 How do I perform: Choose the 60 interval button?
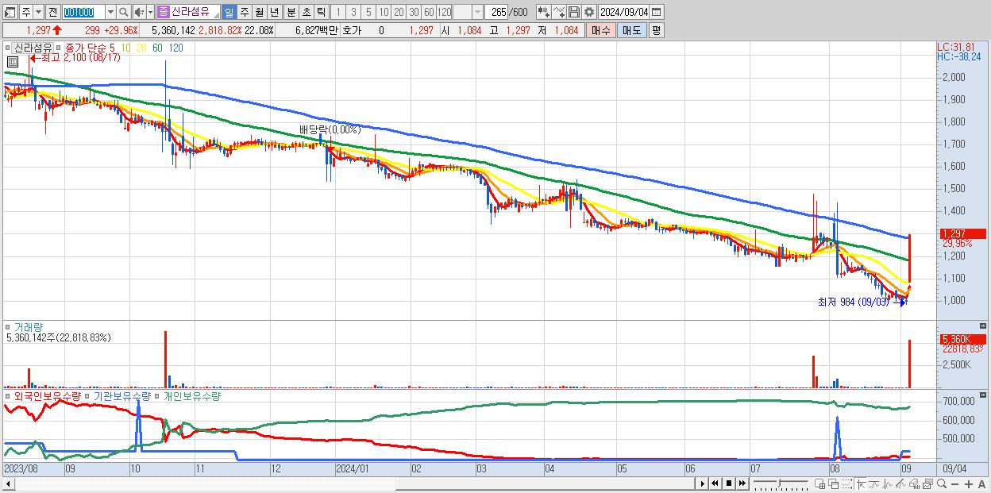click(x=429, y=13)
